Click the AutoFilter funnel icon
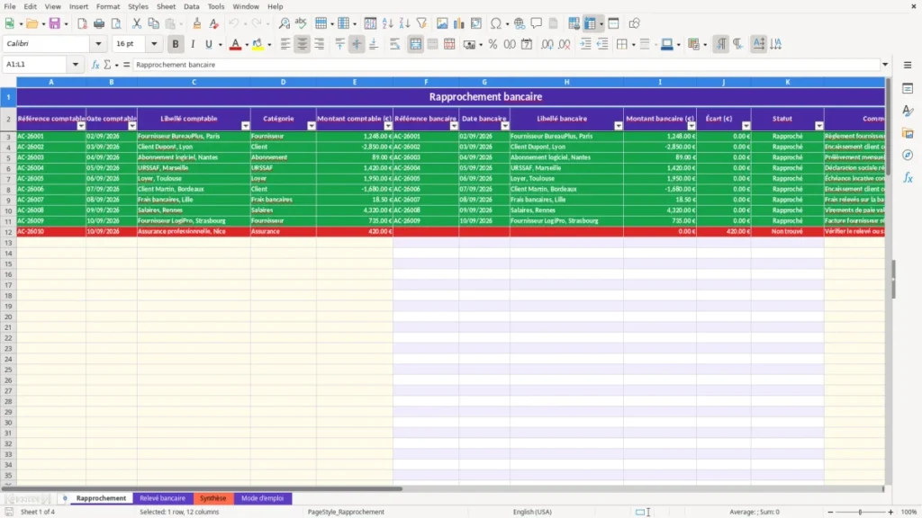This screenshot has height=518, width=922. point(421,23)
